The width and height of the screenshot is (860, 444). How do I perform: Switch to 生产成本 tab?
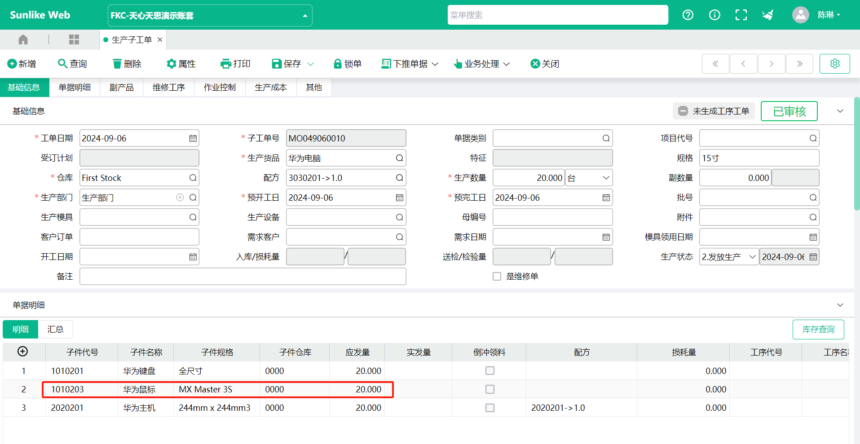click(271, 88)
